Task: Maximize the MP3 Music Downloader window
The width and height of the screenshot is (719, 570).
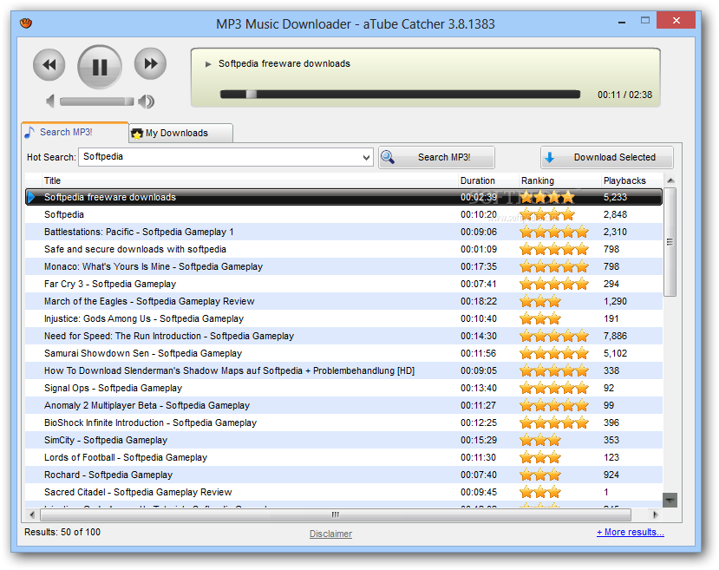Action: 645,21
